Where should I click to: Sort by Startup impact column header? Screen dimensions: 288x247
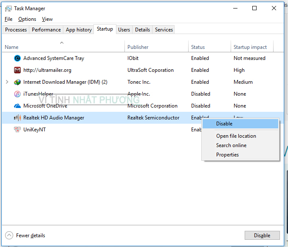coord(250,47)
